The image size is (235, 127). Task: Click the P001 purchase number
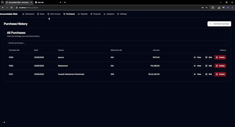11,74
